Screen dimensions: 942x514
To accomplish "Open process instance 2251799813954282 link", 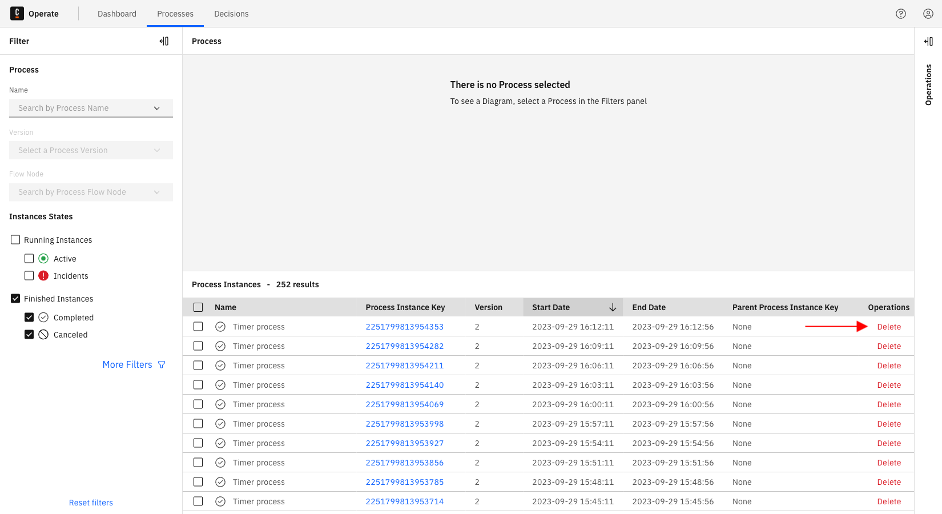I will click(x=405, y=346).
